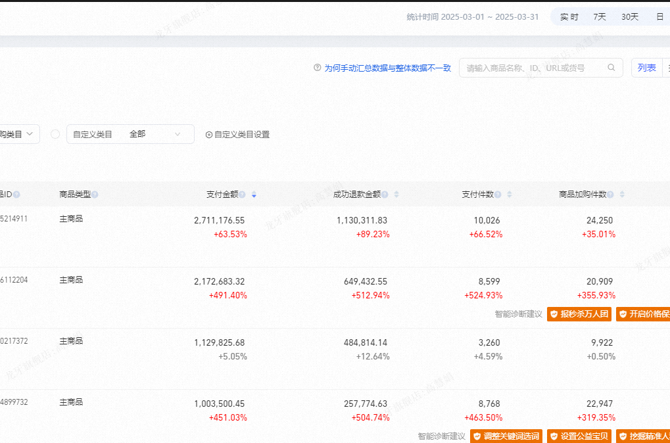Viewport: 670px width, 443px height.
Task: Sort the table by 成功退款金额 arrows
Action: click(x=396, y=195)
